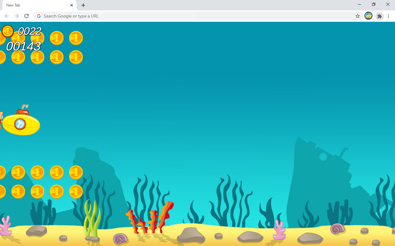Viewport: 395px width, 246px height.
Task: Focus the Search Google or type a URL field
Action: pos(197,16)
